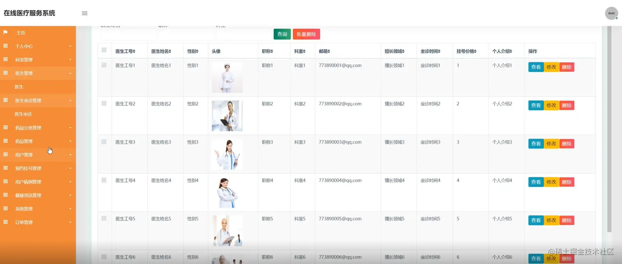
Task: Click the grid icon beside 医生坐诊管理
Action: pyautogui.click(x=6, y=100)
